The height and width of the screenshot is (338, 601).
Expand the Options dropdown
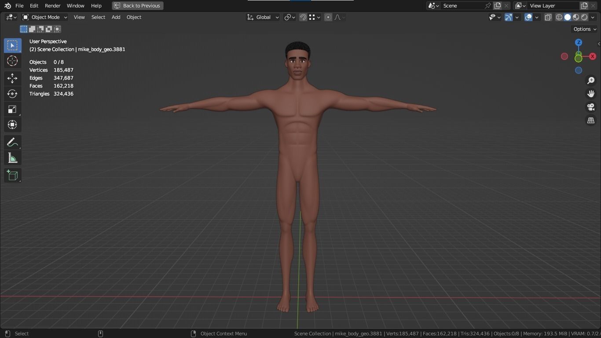(x=584, y=29)
